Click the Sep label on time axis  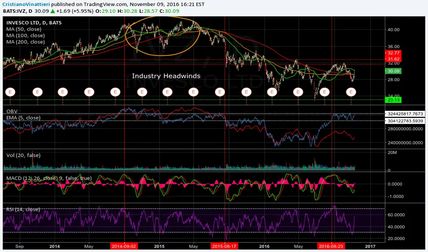19,247
